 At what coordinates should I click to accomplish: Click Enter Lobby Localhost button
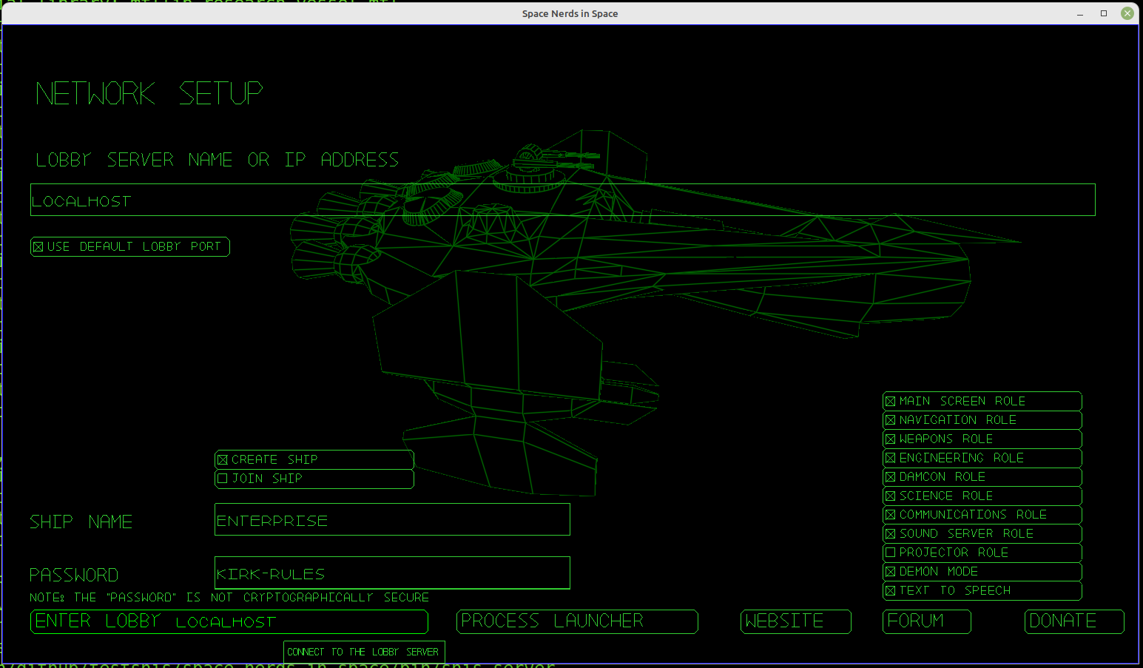(x=229, y=621)
